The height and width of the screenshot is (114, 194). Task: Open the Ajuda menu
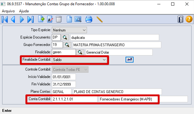click(24, 11)
